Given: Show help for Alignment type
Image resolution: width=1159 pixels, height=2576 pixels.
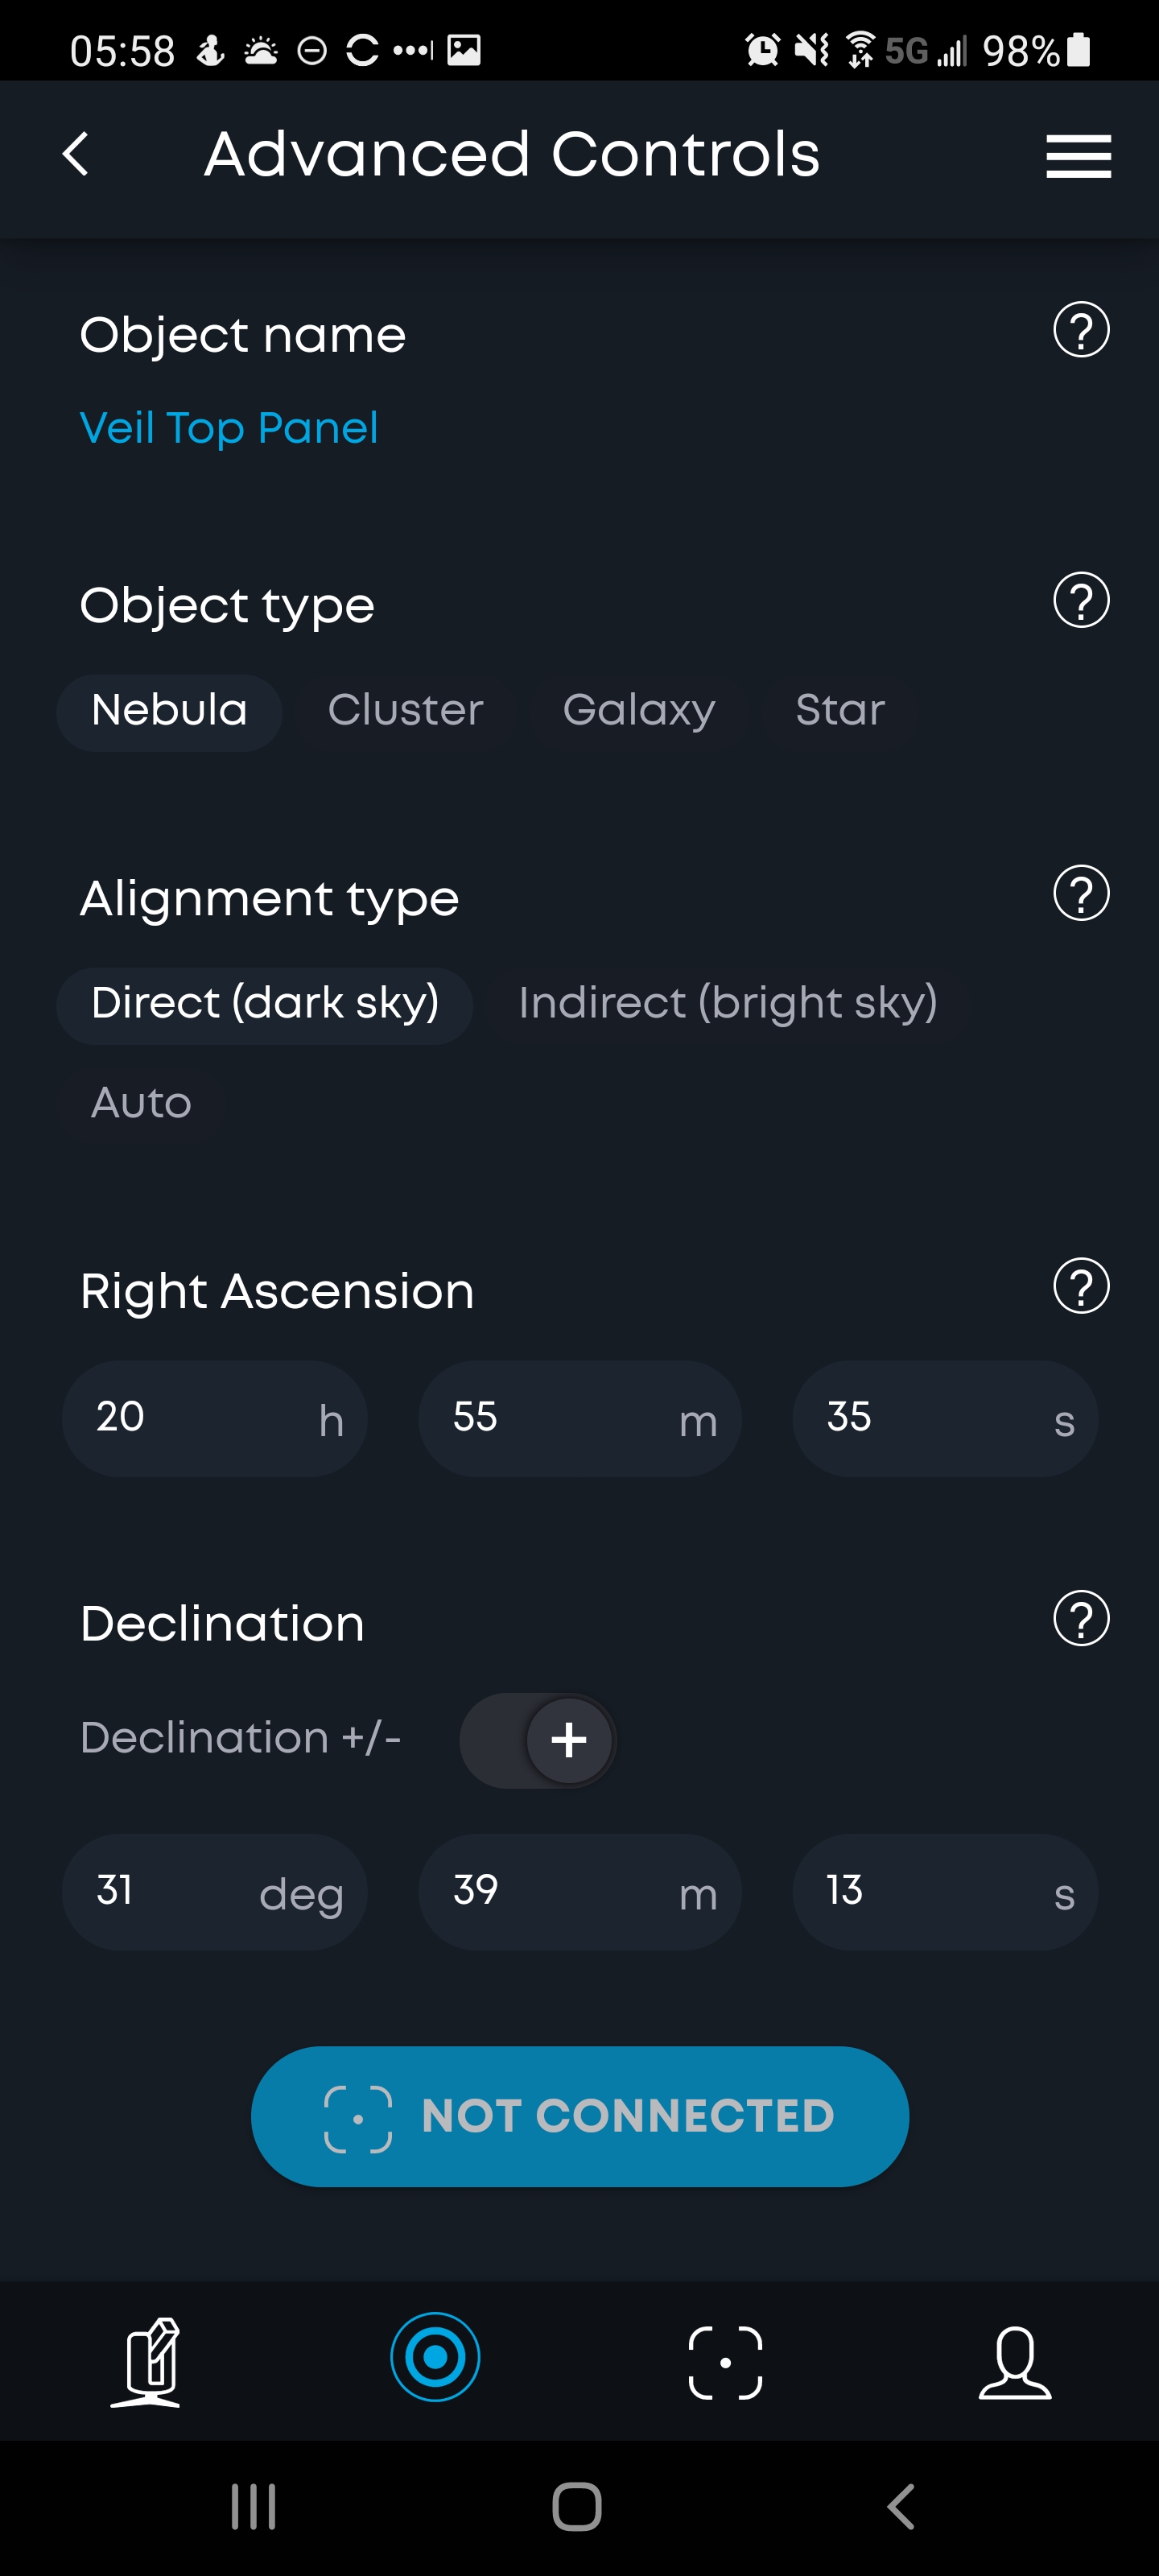Looking at the screenshot, I should pyautogui.click(x=1081, y=893).
